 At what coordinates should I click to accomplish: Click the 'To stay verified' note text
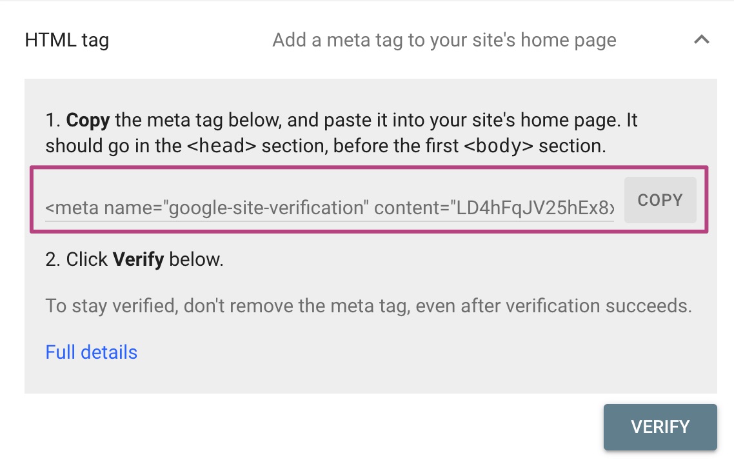point(368,306)
